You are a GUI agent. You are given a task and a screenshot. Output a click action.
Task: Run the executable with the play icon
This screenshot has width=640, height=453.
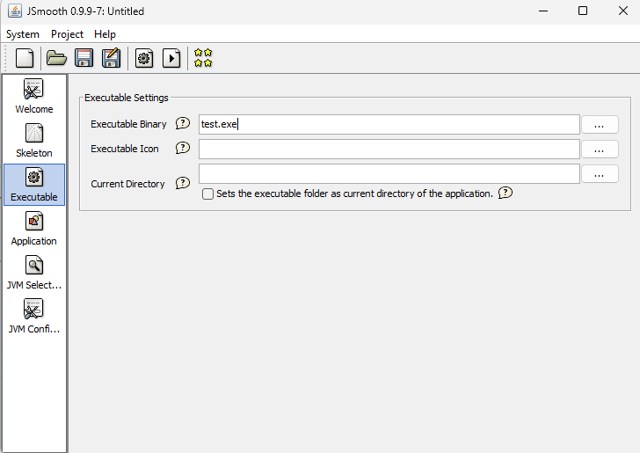pyautogui.click(x=171, y=58)
